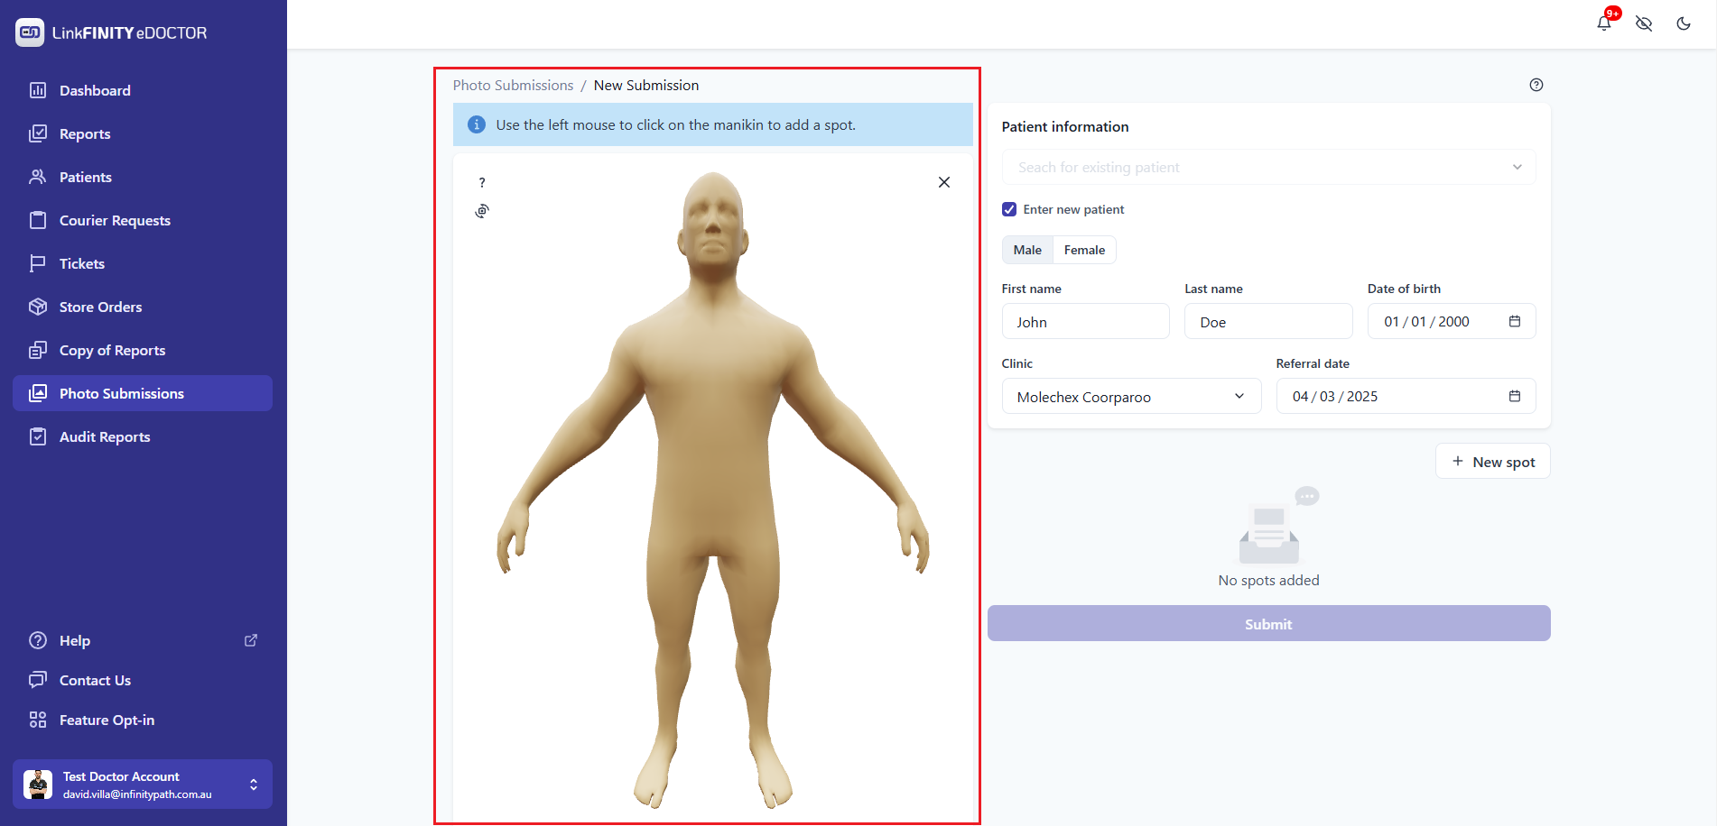Click the manikin question mark help icon
This screenshot has height=826, width=1717.
[482, 182]
